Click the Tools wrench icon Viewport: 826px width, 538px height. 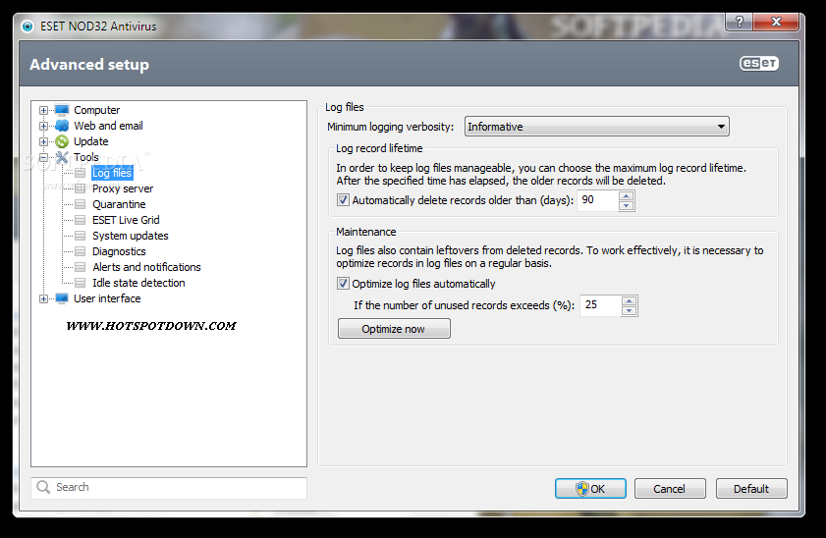62,157
